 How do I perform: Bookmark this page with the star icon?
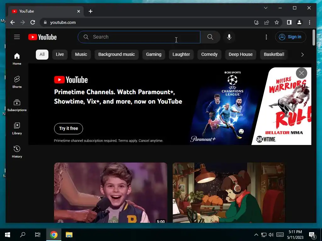(277, 22)
